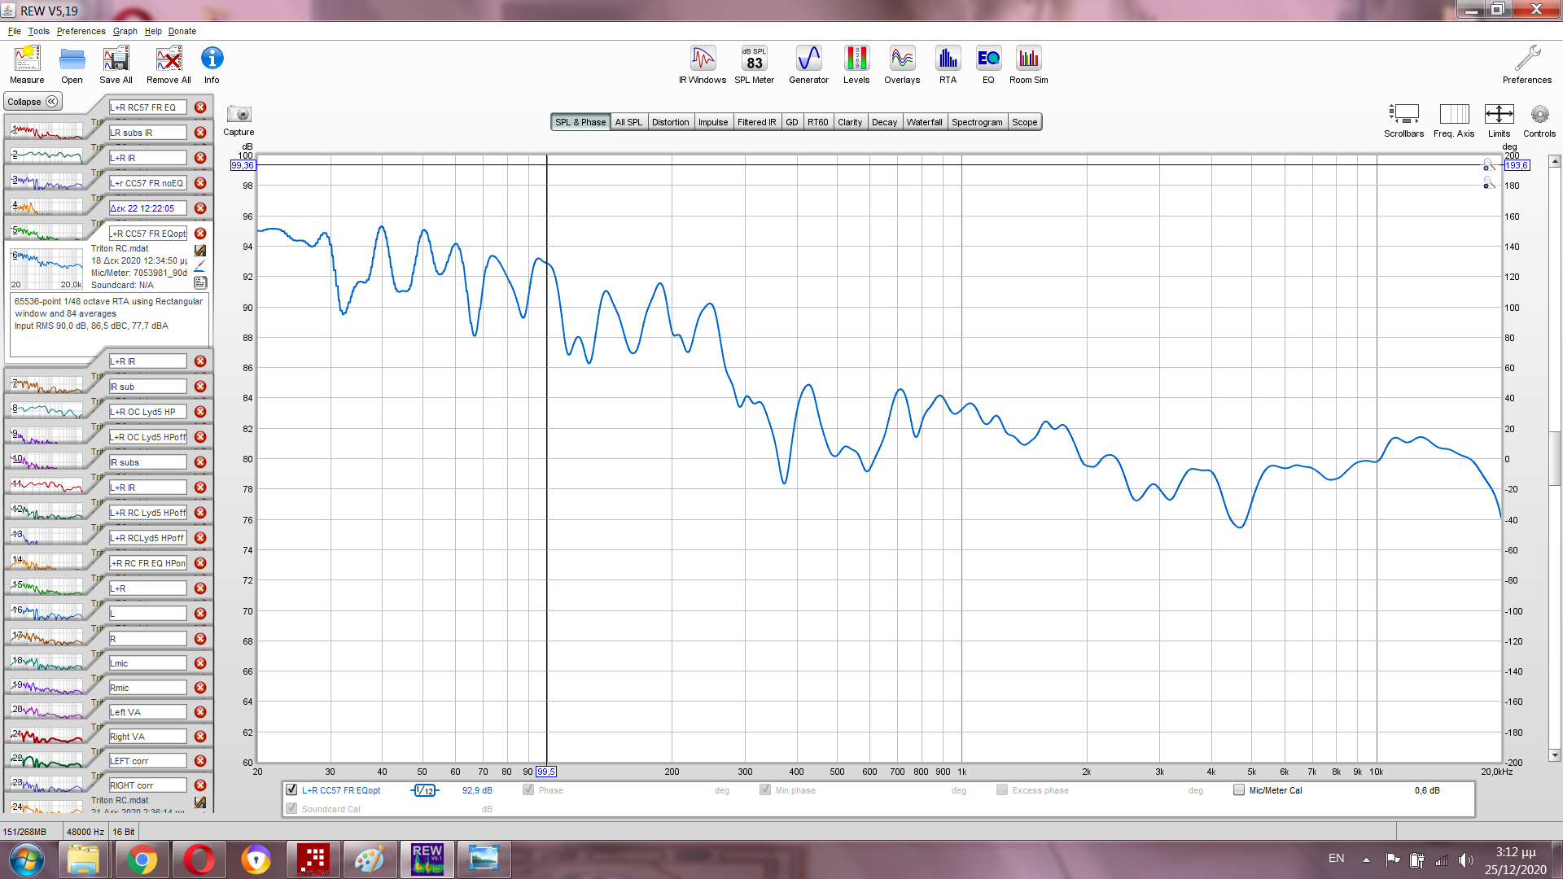The width and height of the screenshot is (1563, 879).
Task: Toggle the Phase trace checkbox
Action: coord(528,789)
